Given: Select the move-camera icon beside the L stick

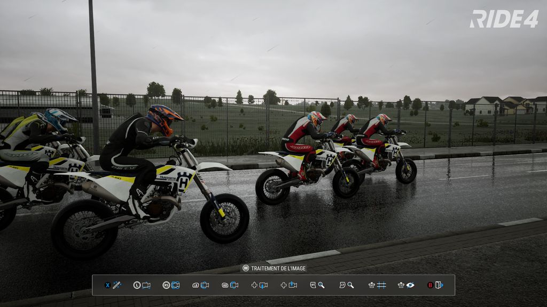Looking at the screenshot, I should click(x=146, y=286).
